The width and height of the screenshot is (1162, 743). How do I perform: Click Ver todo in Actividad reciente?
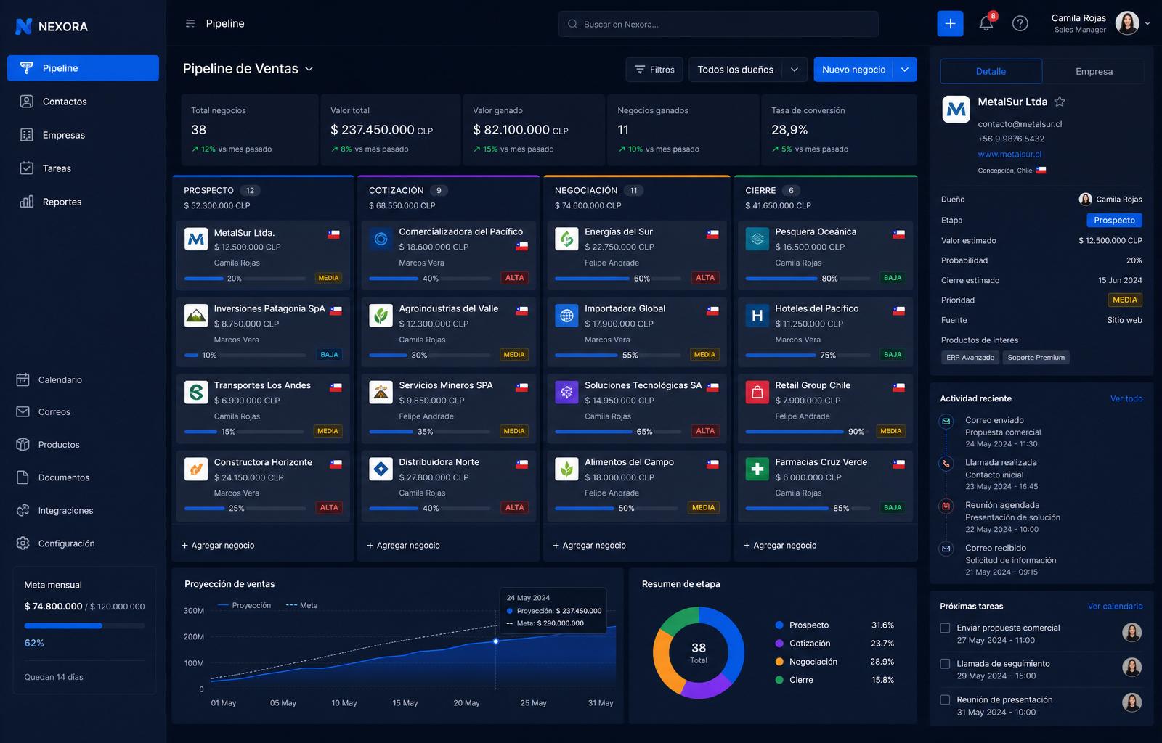1126,398
